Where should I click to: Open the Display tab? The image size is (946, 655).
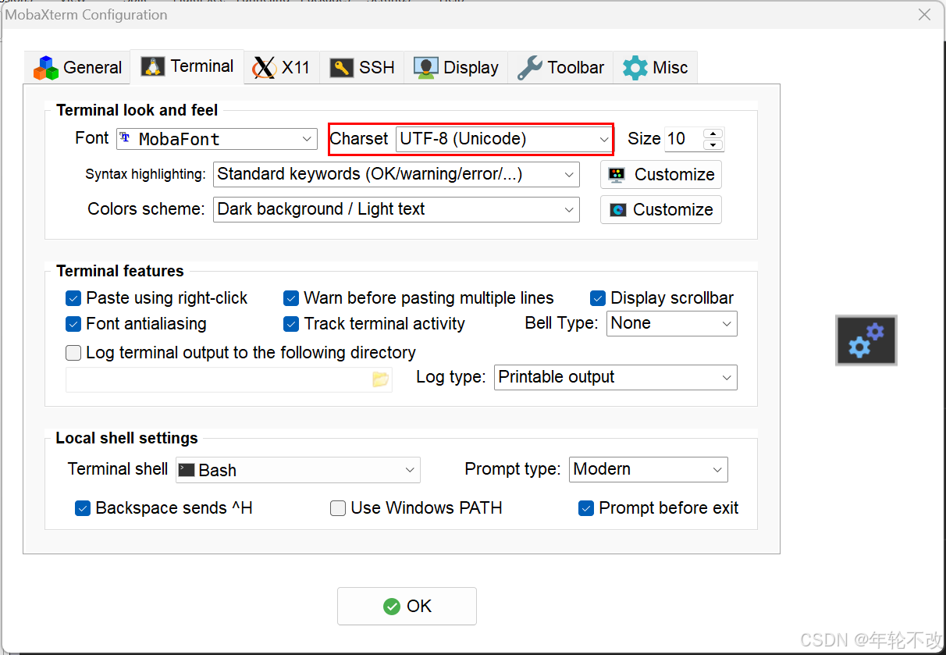(x=456, y=68)
